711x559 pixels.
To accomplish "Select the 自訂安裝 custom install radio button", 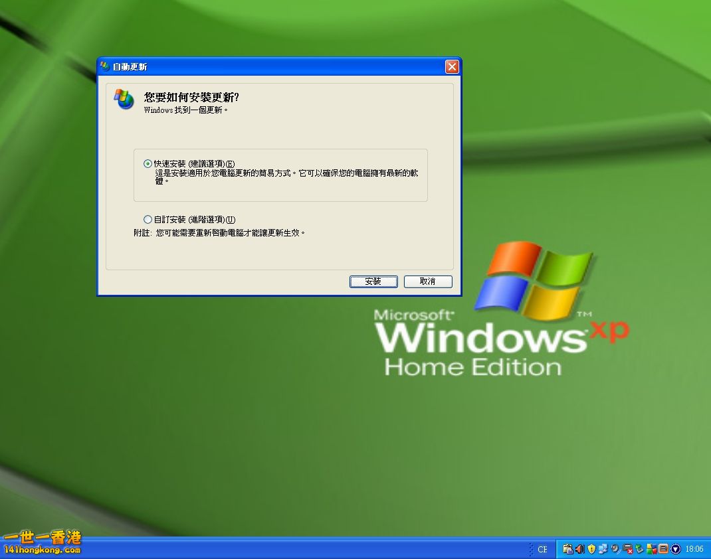I will coord(148,220).
